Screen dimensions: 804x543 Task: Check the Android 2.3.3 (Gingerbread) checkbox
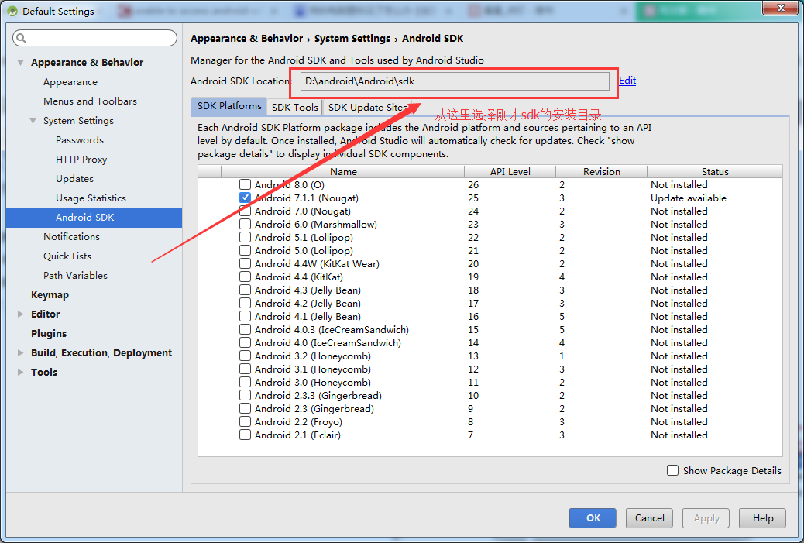[245, 395]
